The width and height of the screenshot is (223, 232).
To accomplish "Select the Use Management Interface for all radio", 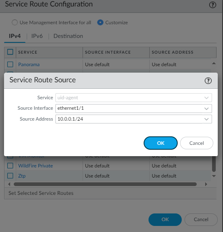I will (15, 23).
